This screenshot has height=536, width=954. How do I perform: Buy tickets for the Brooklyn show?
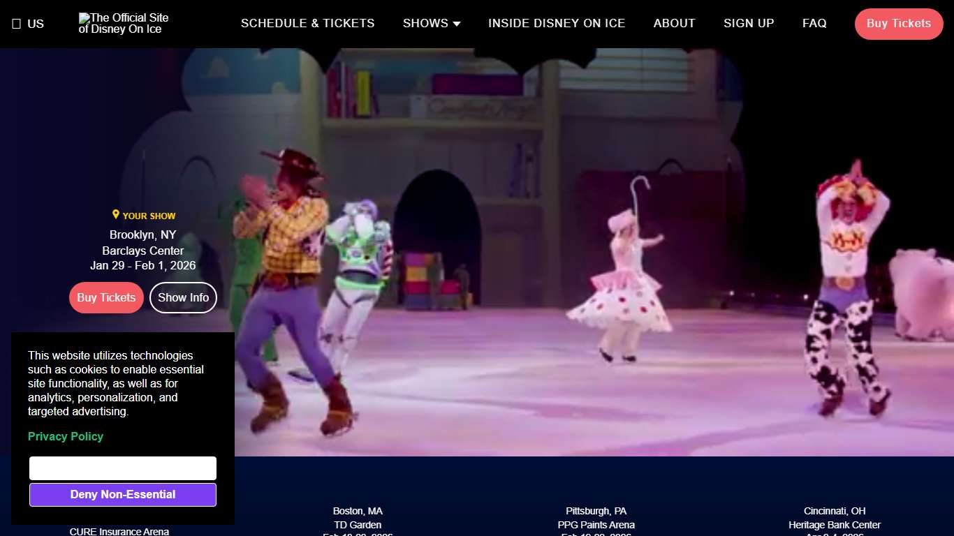106,297
